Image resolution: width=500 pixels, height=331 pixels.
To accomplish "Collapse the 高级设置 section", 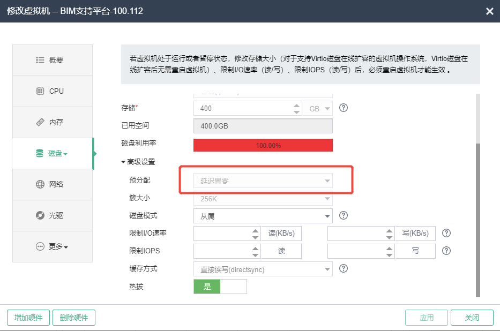I will (138, 162).
